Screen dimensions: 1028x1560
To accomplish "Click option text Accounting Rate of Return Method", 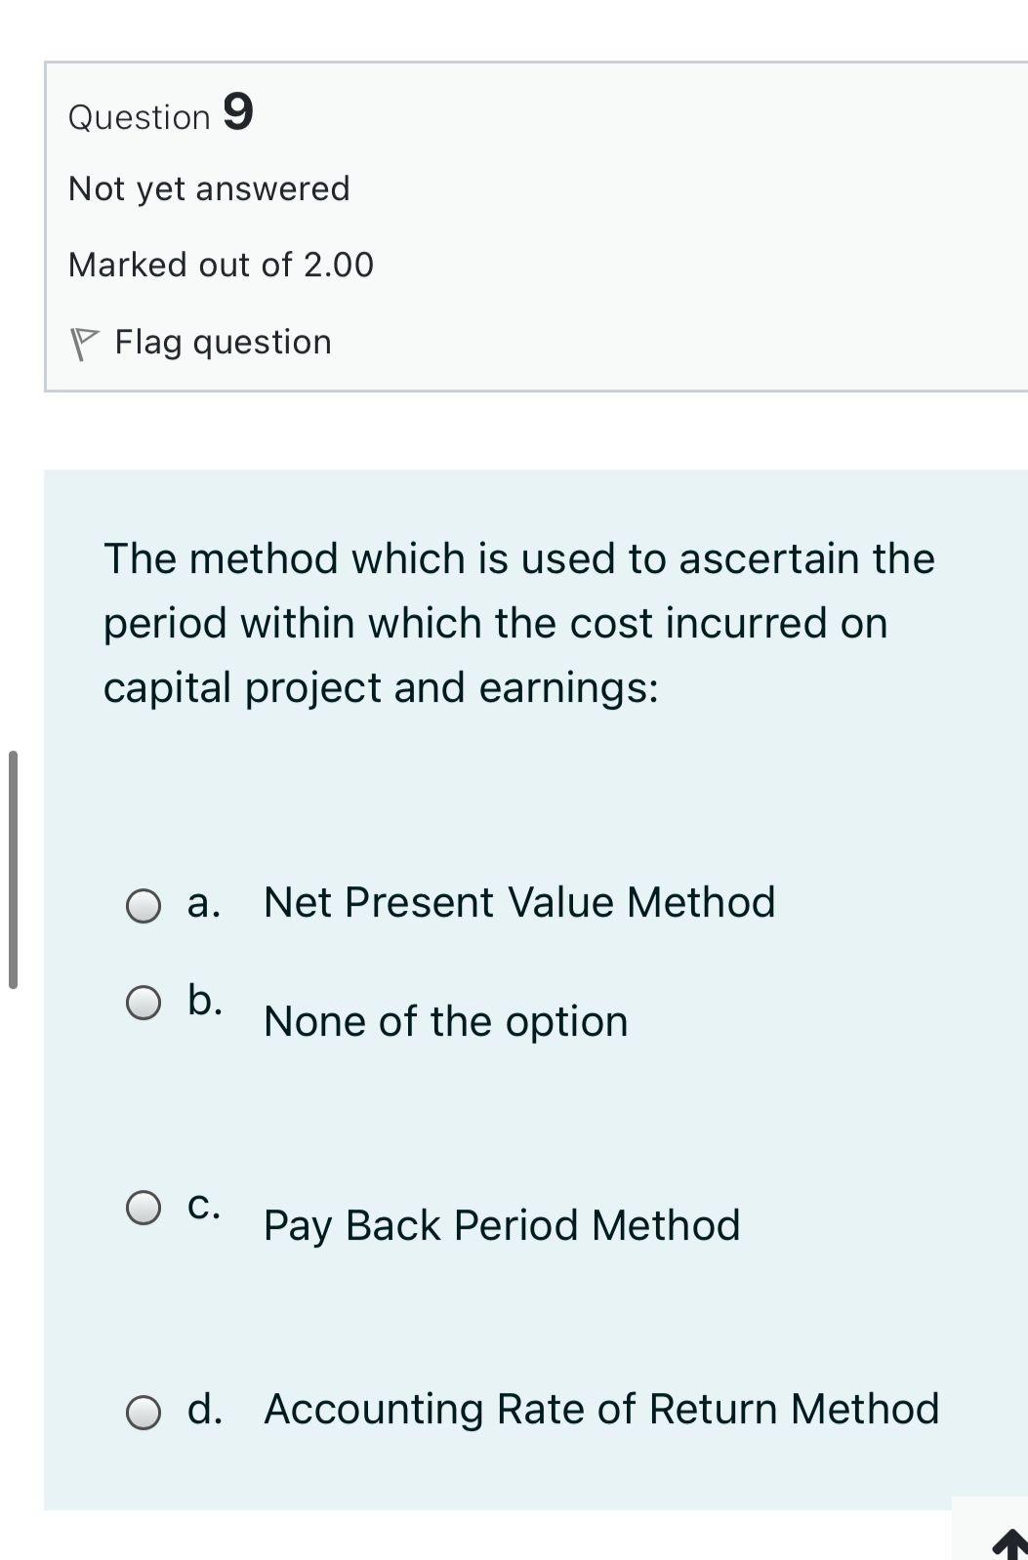I will pyautogui.click(x=601, y=1409).
